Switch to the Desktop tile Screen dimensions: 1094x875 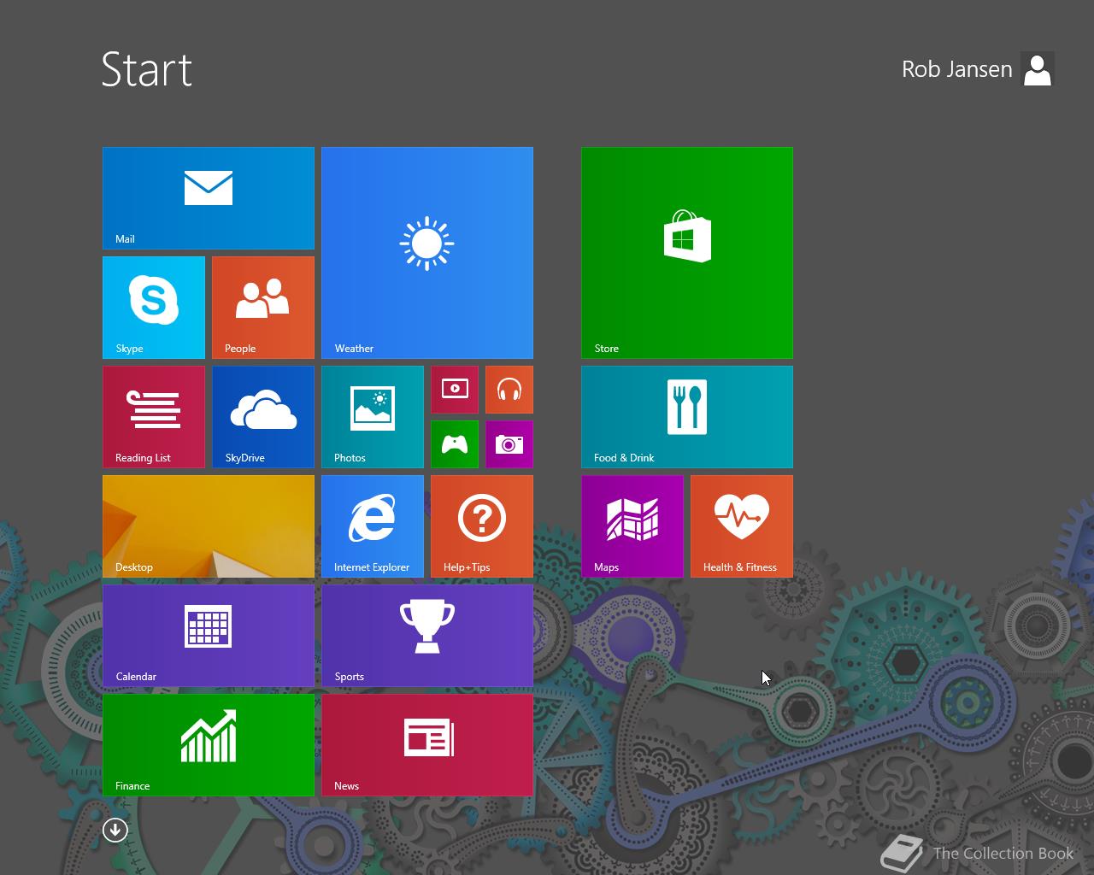pyautogui.click(x=209, y=526)
